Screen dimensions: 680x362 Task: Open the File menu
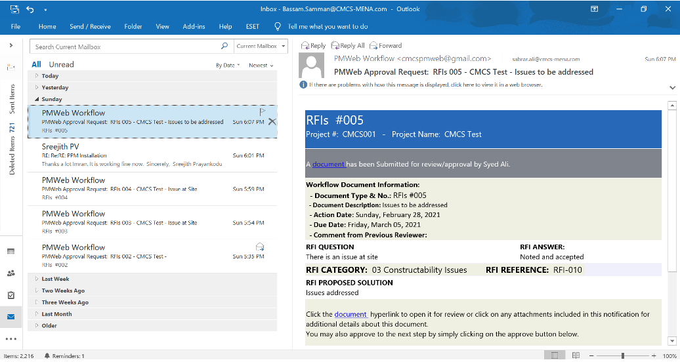click(x=16, y=27)
